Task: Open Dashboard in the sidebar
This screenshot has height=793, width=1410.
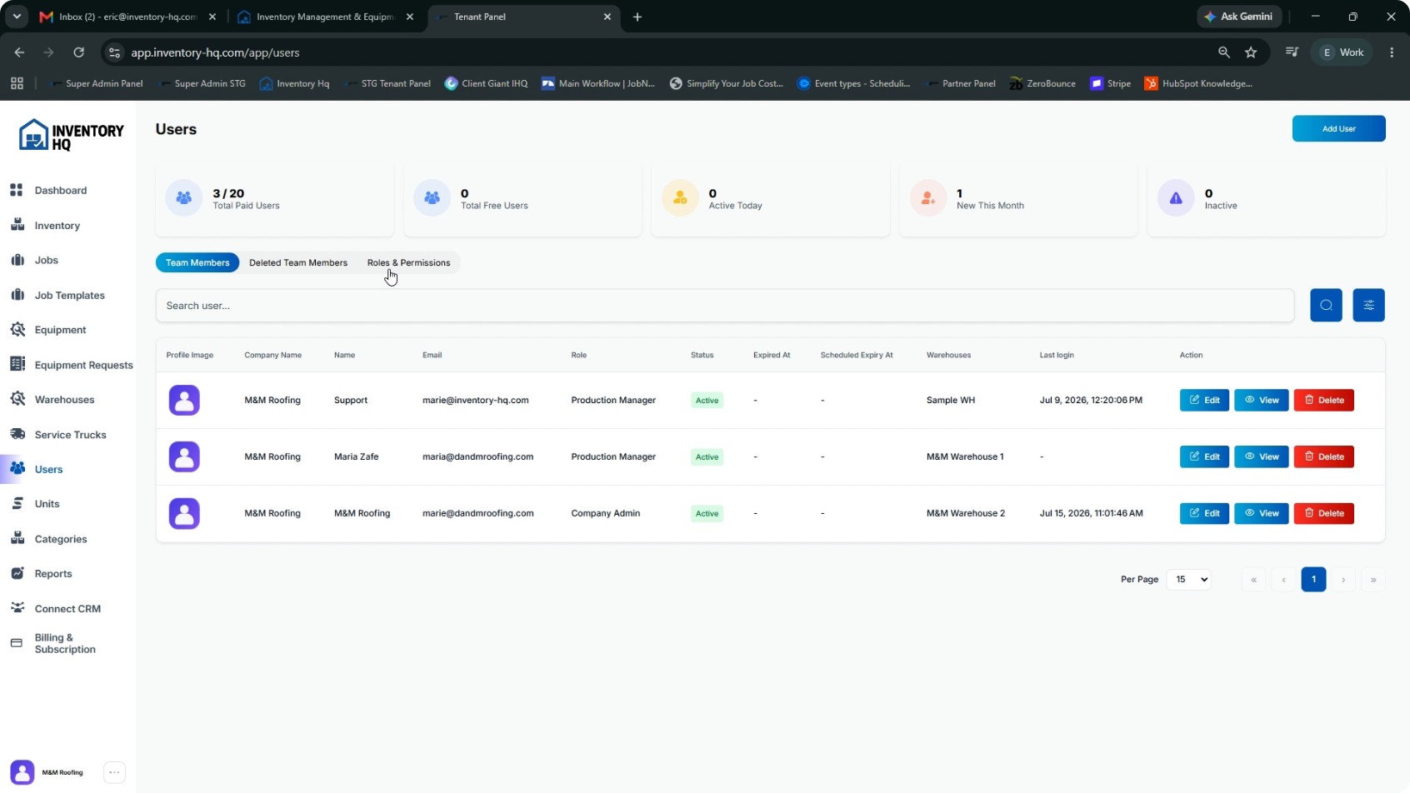Action: [60, 190]
